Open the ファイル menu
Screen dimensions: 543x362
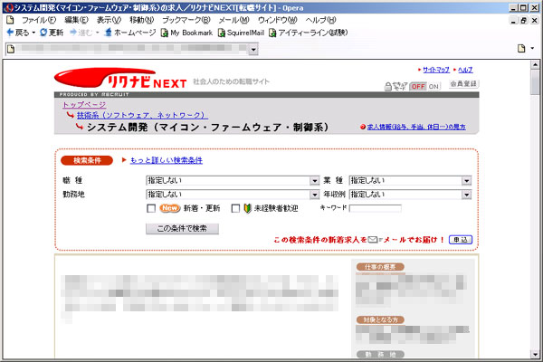(37, 19)
